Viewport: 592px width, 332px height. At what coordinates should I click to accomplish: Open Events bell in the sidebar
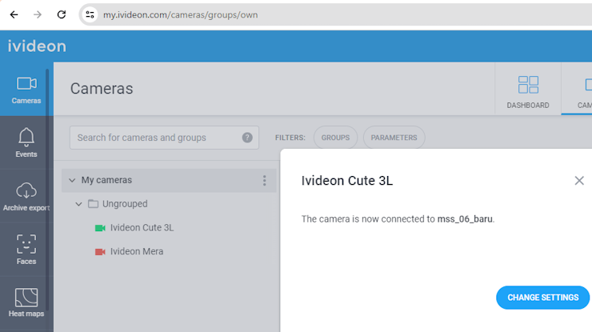[x=26, y=142]
